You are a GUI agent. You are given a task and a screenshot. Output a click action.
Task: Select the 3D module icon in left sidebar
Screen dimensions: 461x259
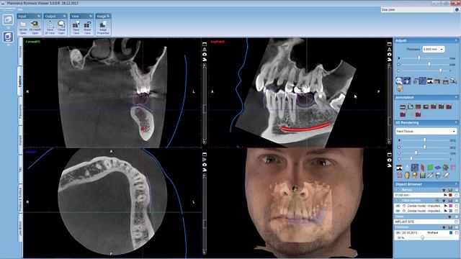coord(8,37)
